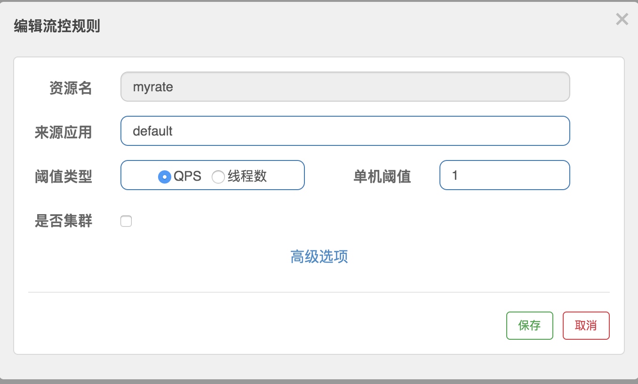The image size is (638, 384).
Task: Click the disabled 资源名 field showing myrate
Action: point(345,87)
